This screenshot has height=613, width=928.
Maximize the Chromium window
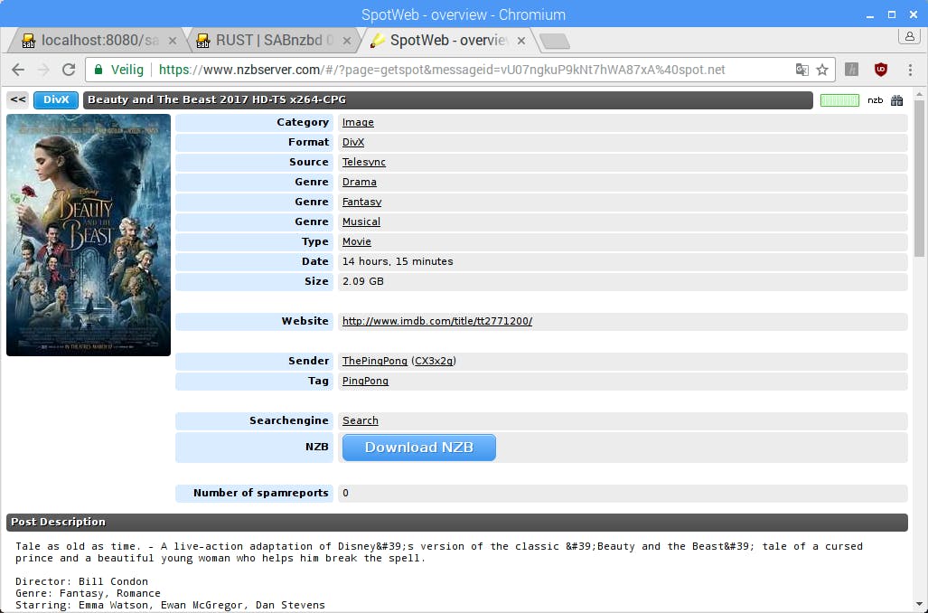pos(891,14)
